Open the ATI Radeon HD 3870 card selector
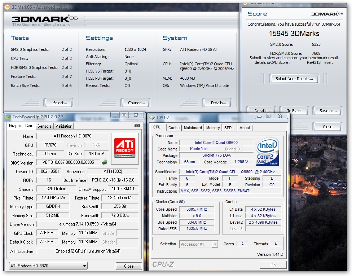352x276 pixels. pos(48,266)
